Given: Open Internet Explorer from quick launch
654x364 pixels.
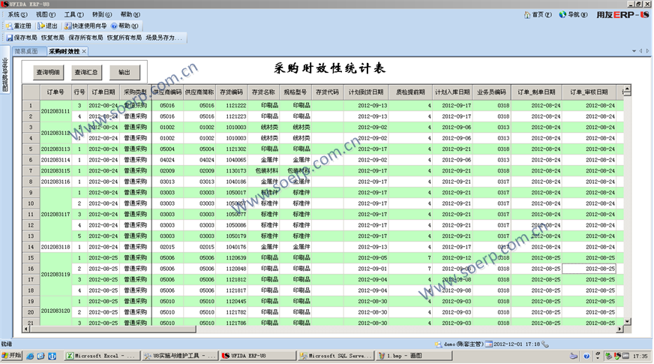Looking at the screenshot, I should (30, 356).
